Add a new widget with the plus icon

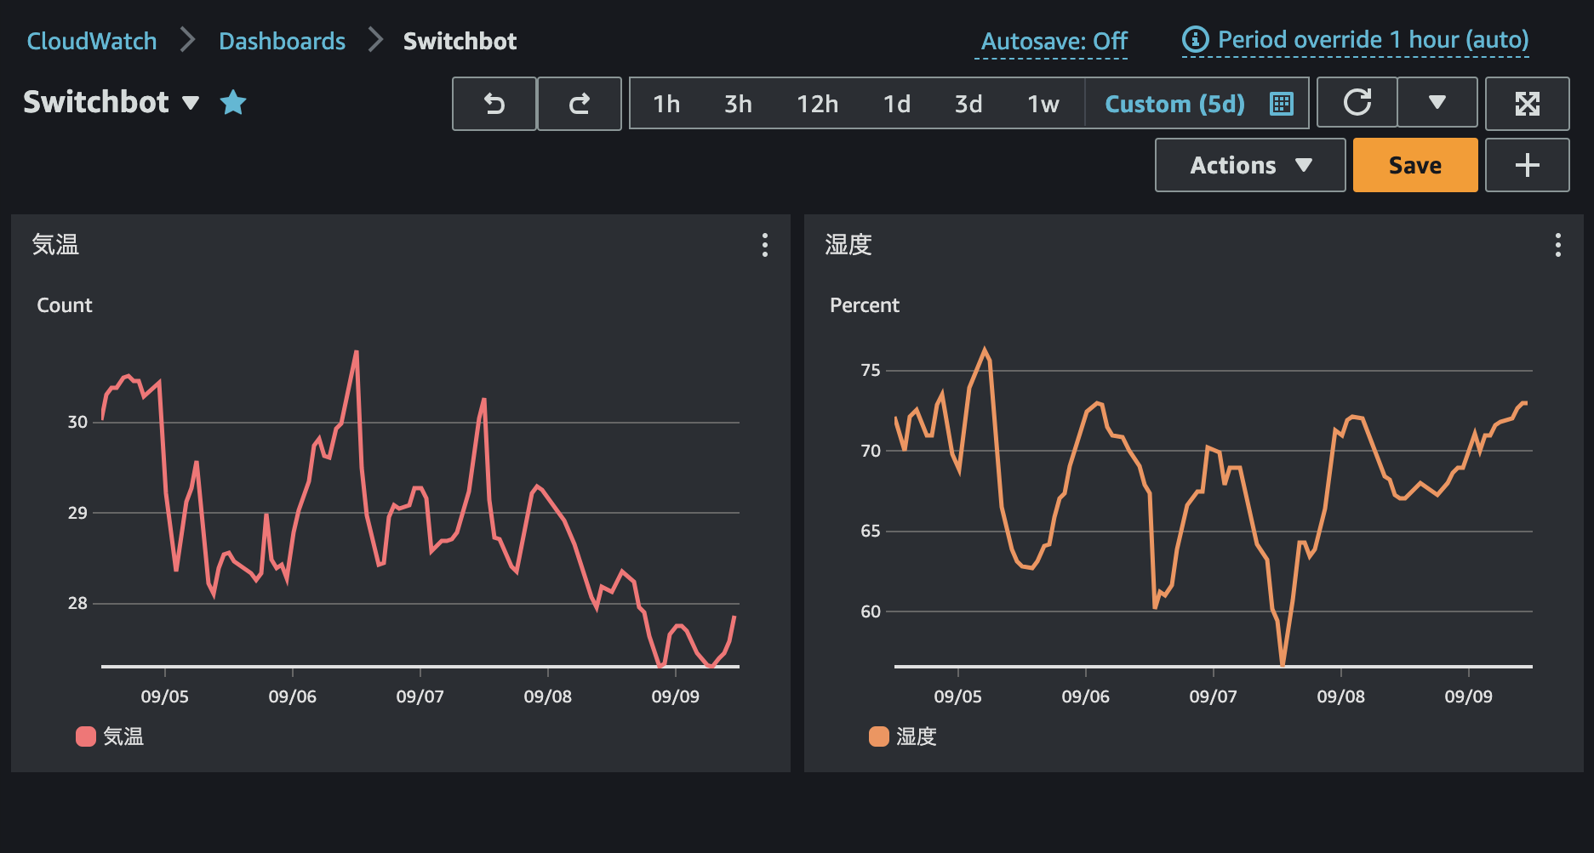coord(1527,165)
